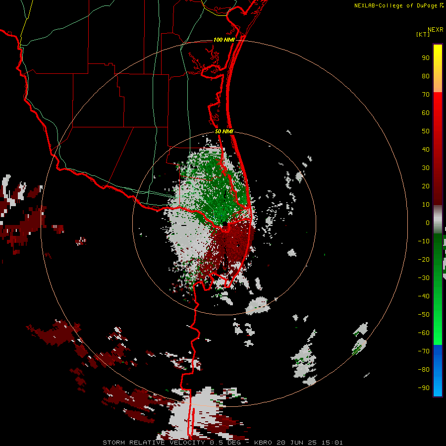Select the -30 scale value
The image size is (446, 446).
coord(424,278)
